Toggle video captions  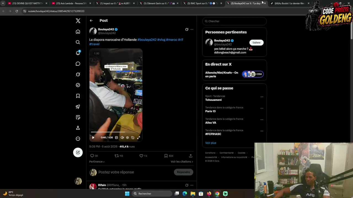[116, 137]
